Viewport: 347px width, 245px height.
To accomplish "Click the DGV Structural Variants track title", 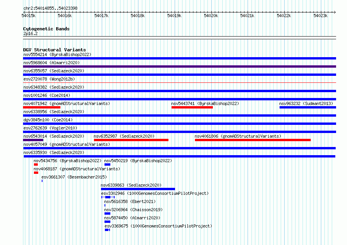I will click(55, 50).
